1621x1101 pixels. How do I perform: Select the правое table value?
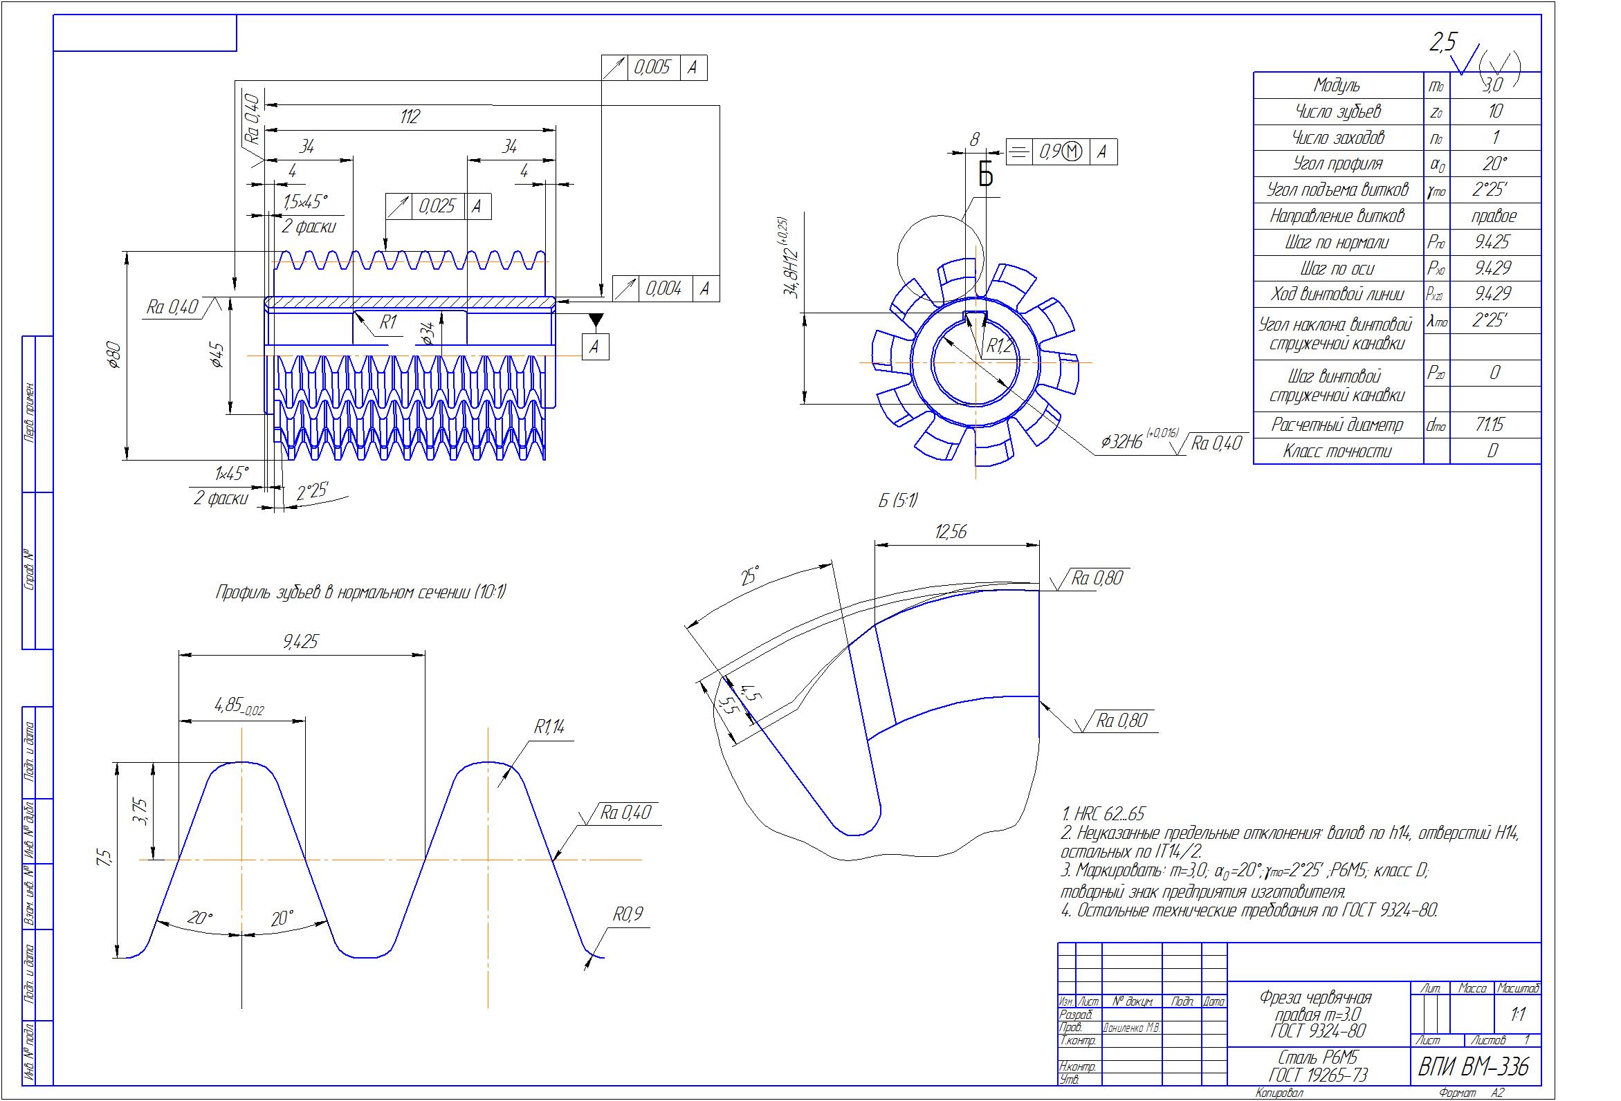coord(1494,216)
